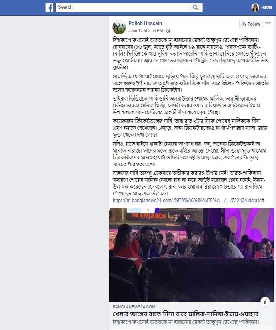Viewport: 276px width, 330px height.
Task: Open the shisha bar preview photo
Action: (191, 254)
